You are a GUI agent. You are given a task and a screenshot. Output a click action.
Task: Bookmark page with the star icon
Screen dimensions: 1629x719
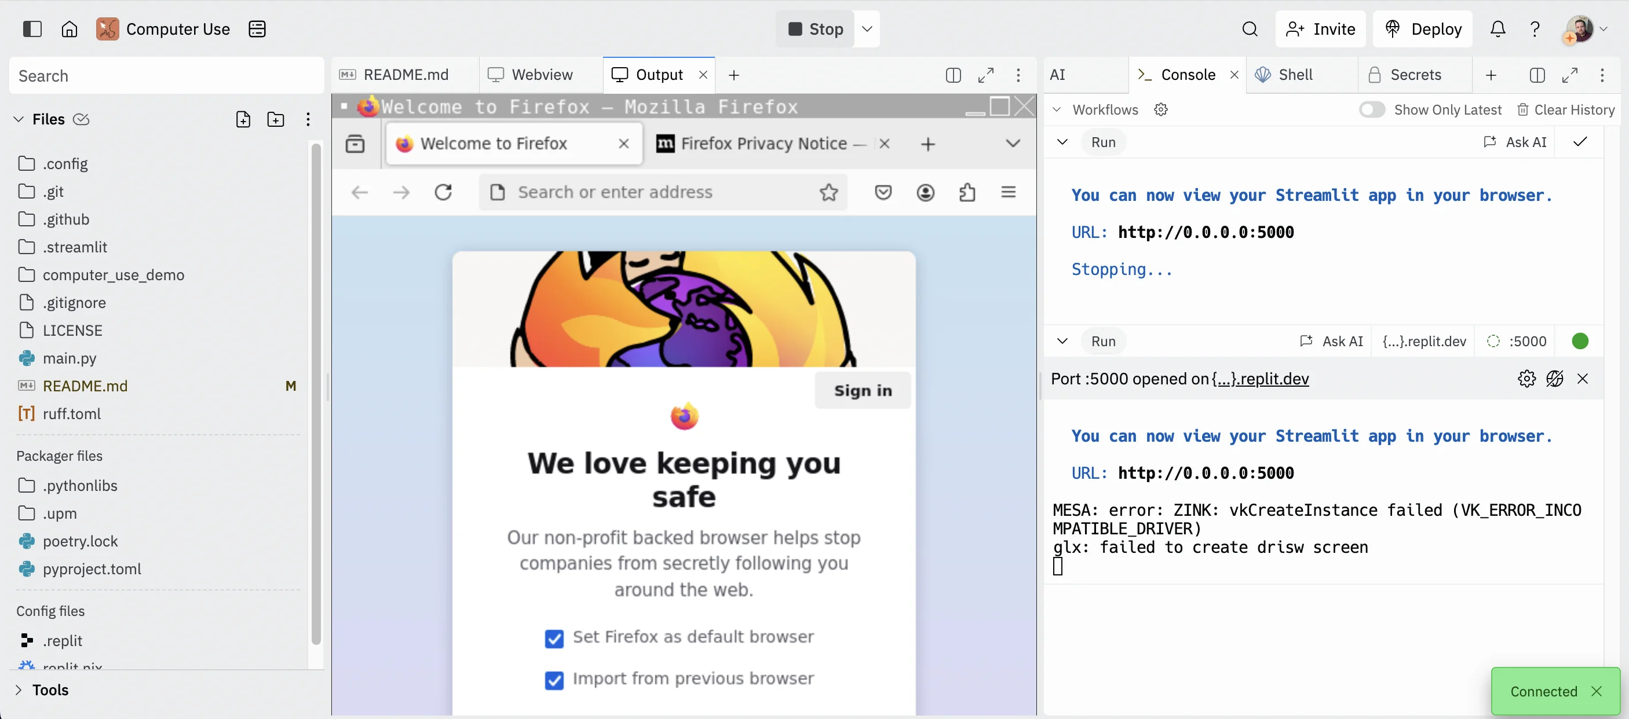tap(828, 192)
